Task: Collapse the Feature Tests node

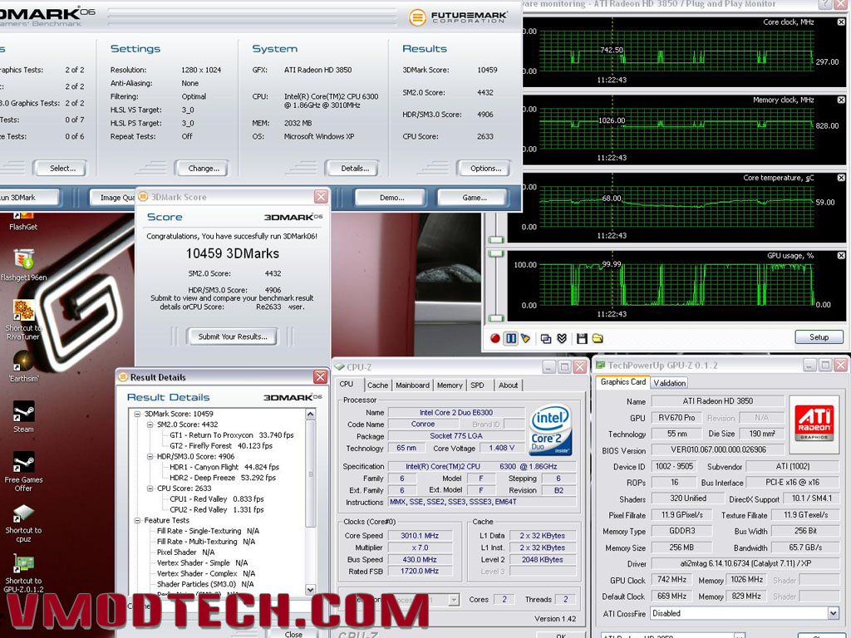Action: coord(137,520)
